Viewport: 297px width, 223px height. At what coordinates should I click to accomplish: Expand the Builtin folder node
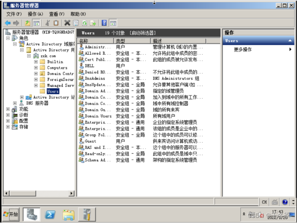36,62
